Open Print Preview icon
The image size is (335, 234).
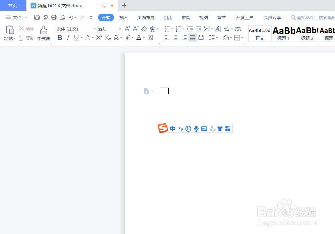tap(62, 17)
